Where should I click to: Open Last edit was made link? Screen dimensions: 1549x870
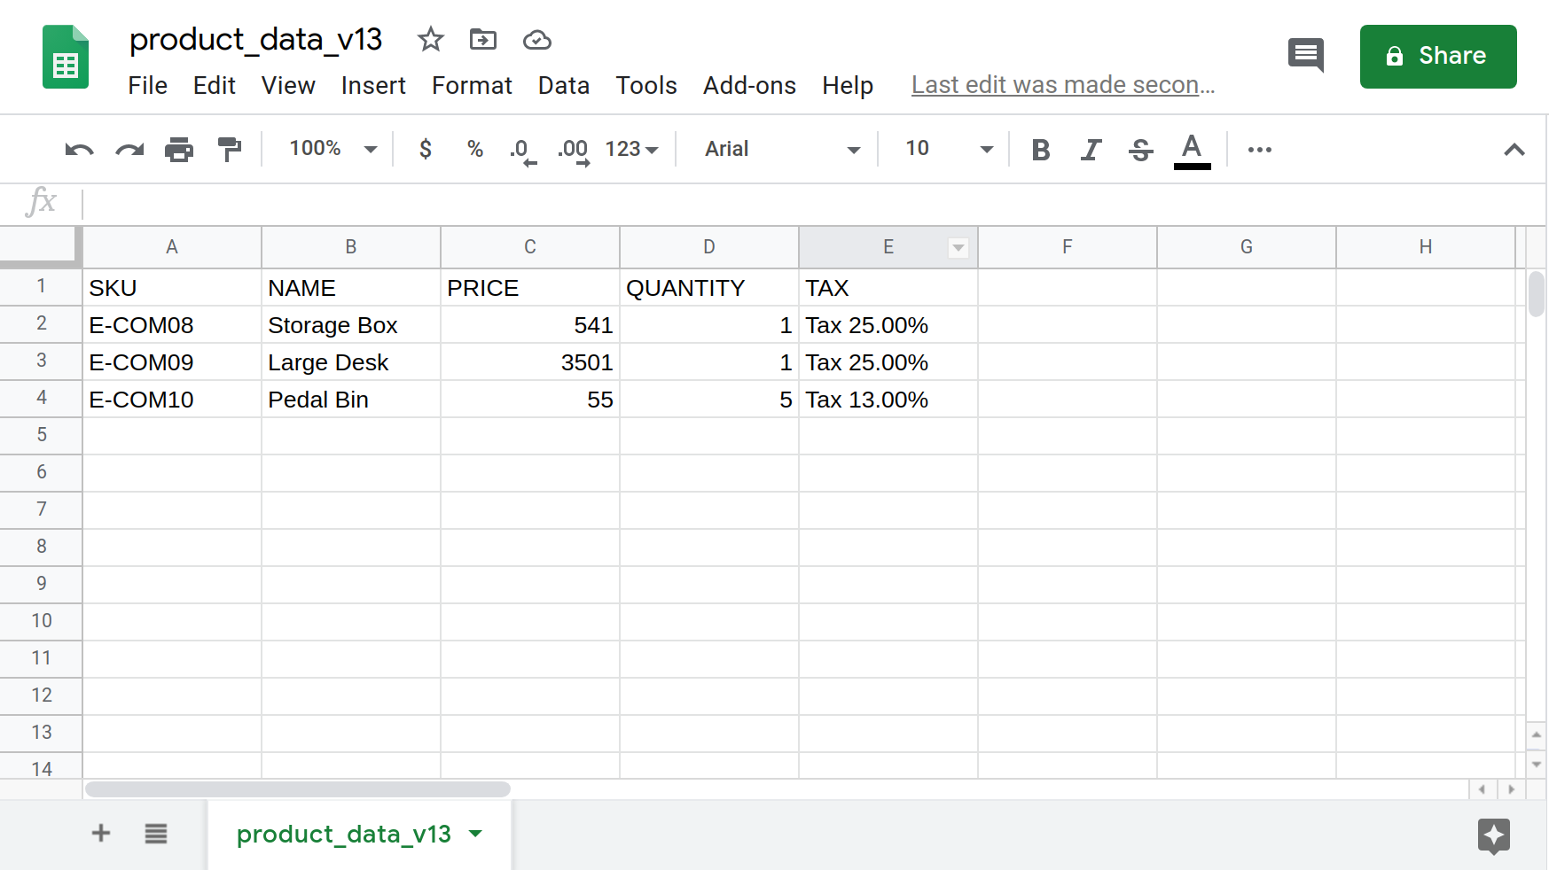(x=1063, y=85)
